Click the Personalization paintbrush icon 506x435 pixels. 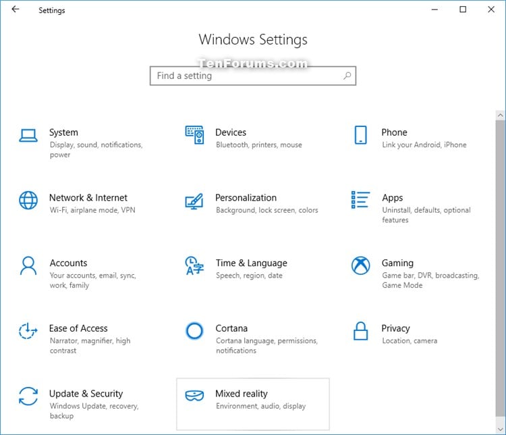click(x=194, y=201)
